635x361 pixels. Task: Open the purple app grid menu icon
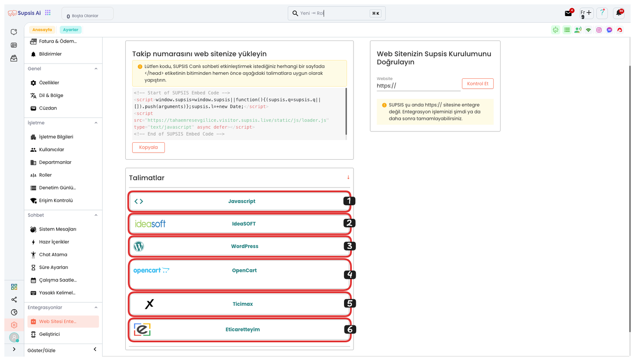48,13
